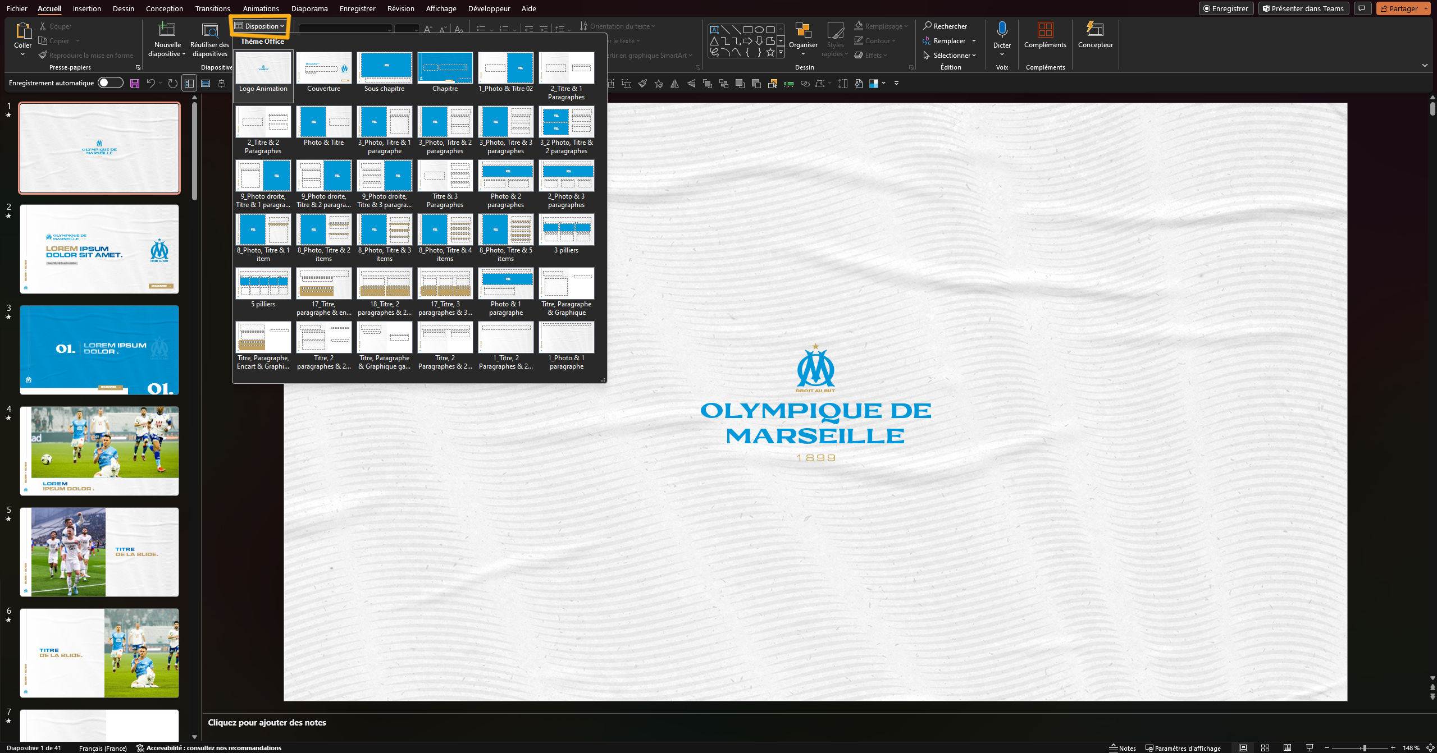This screenshot has width=1437, height=753.
Task: Toggle the Notes pane button
Action: point(1123,748)
